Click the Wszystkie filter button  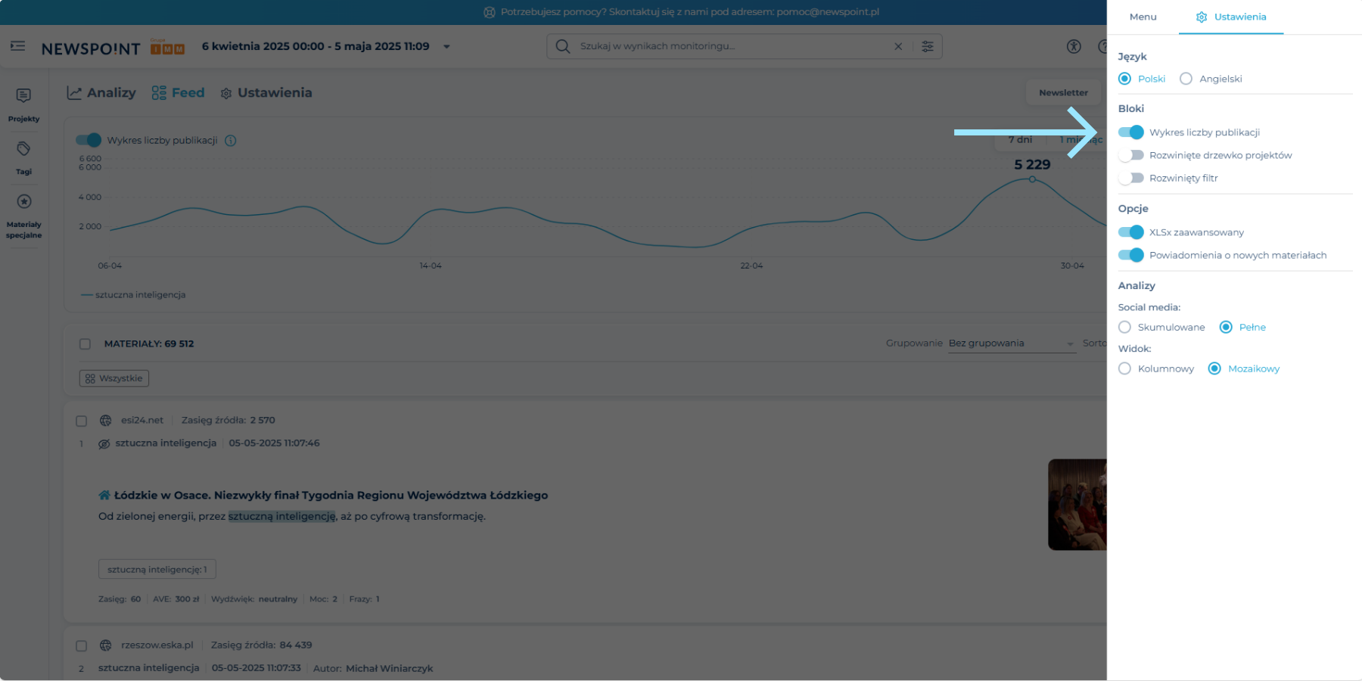[114, 378]
